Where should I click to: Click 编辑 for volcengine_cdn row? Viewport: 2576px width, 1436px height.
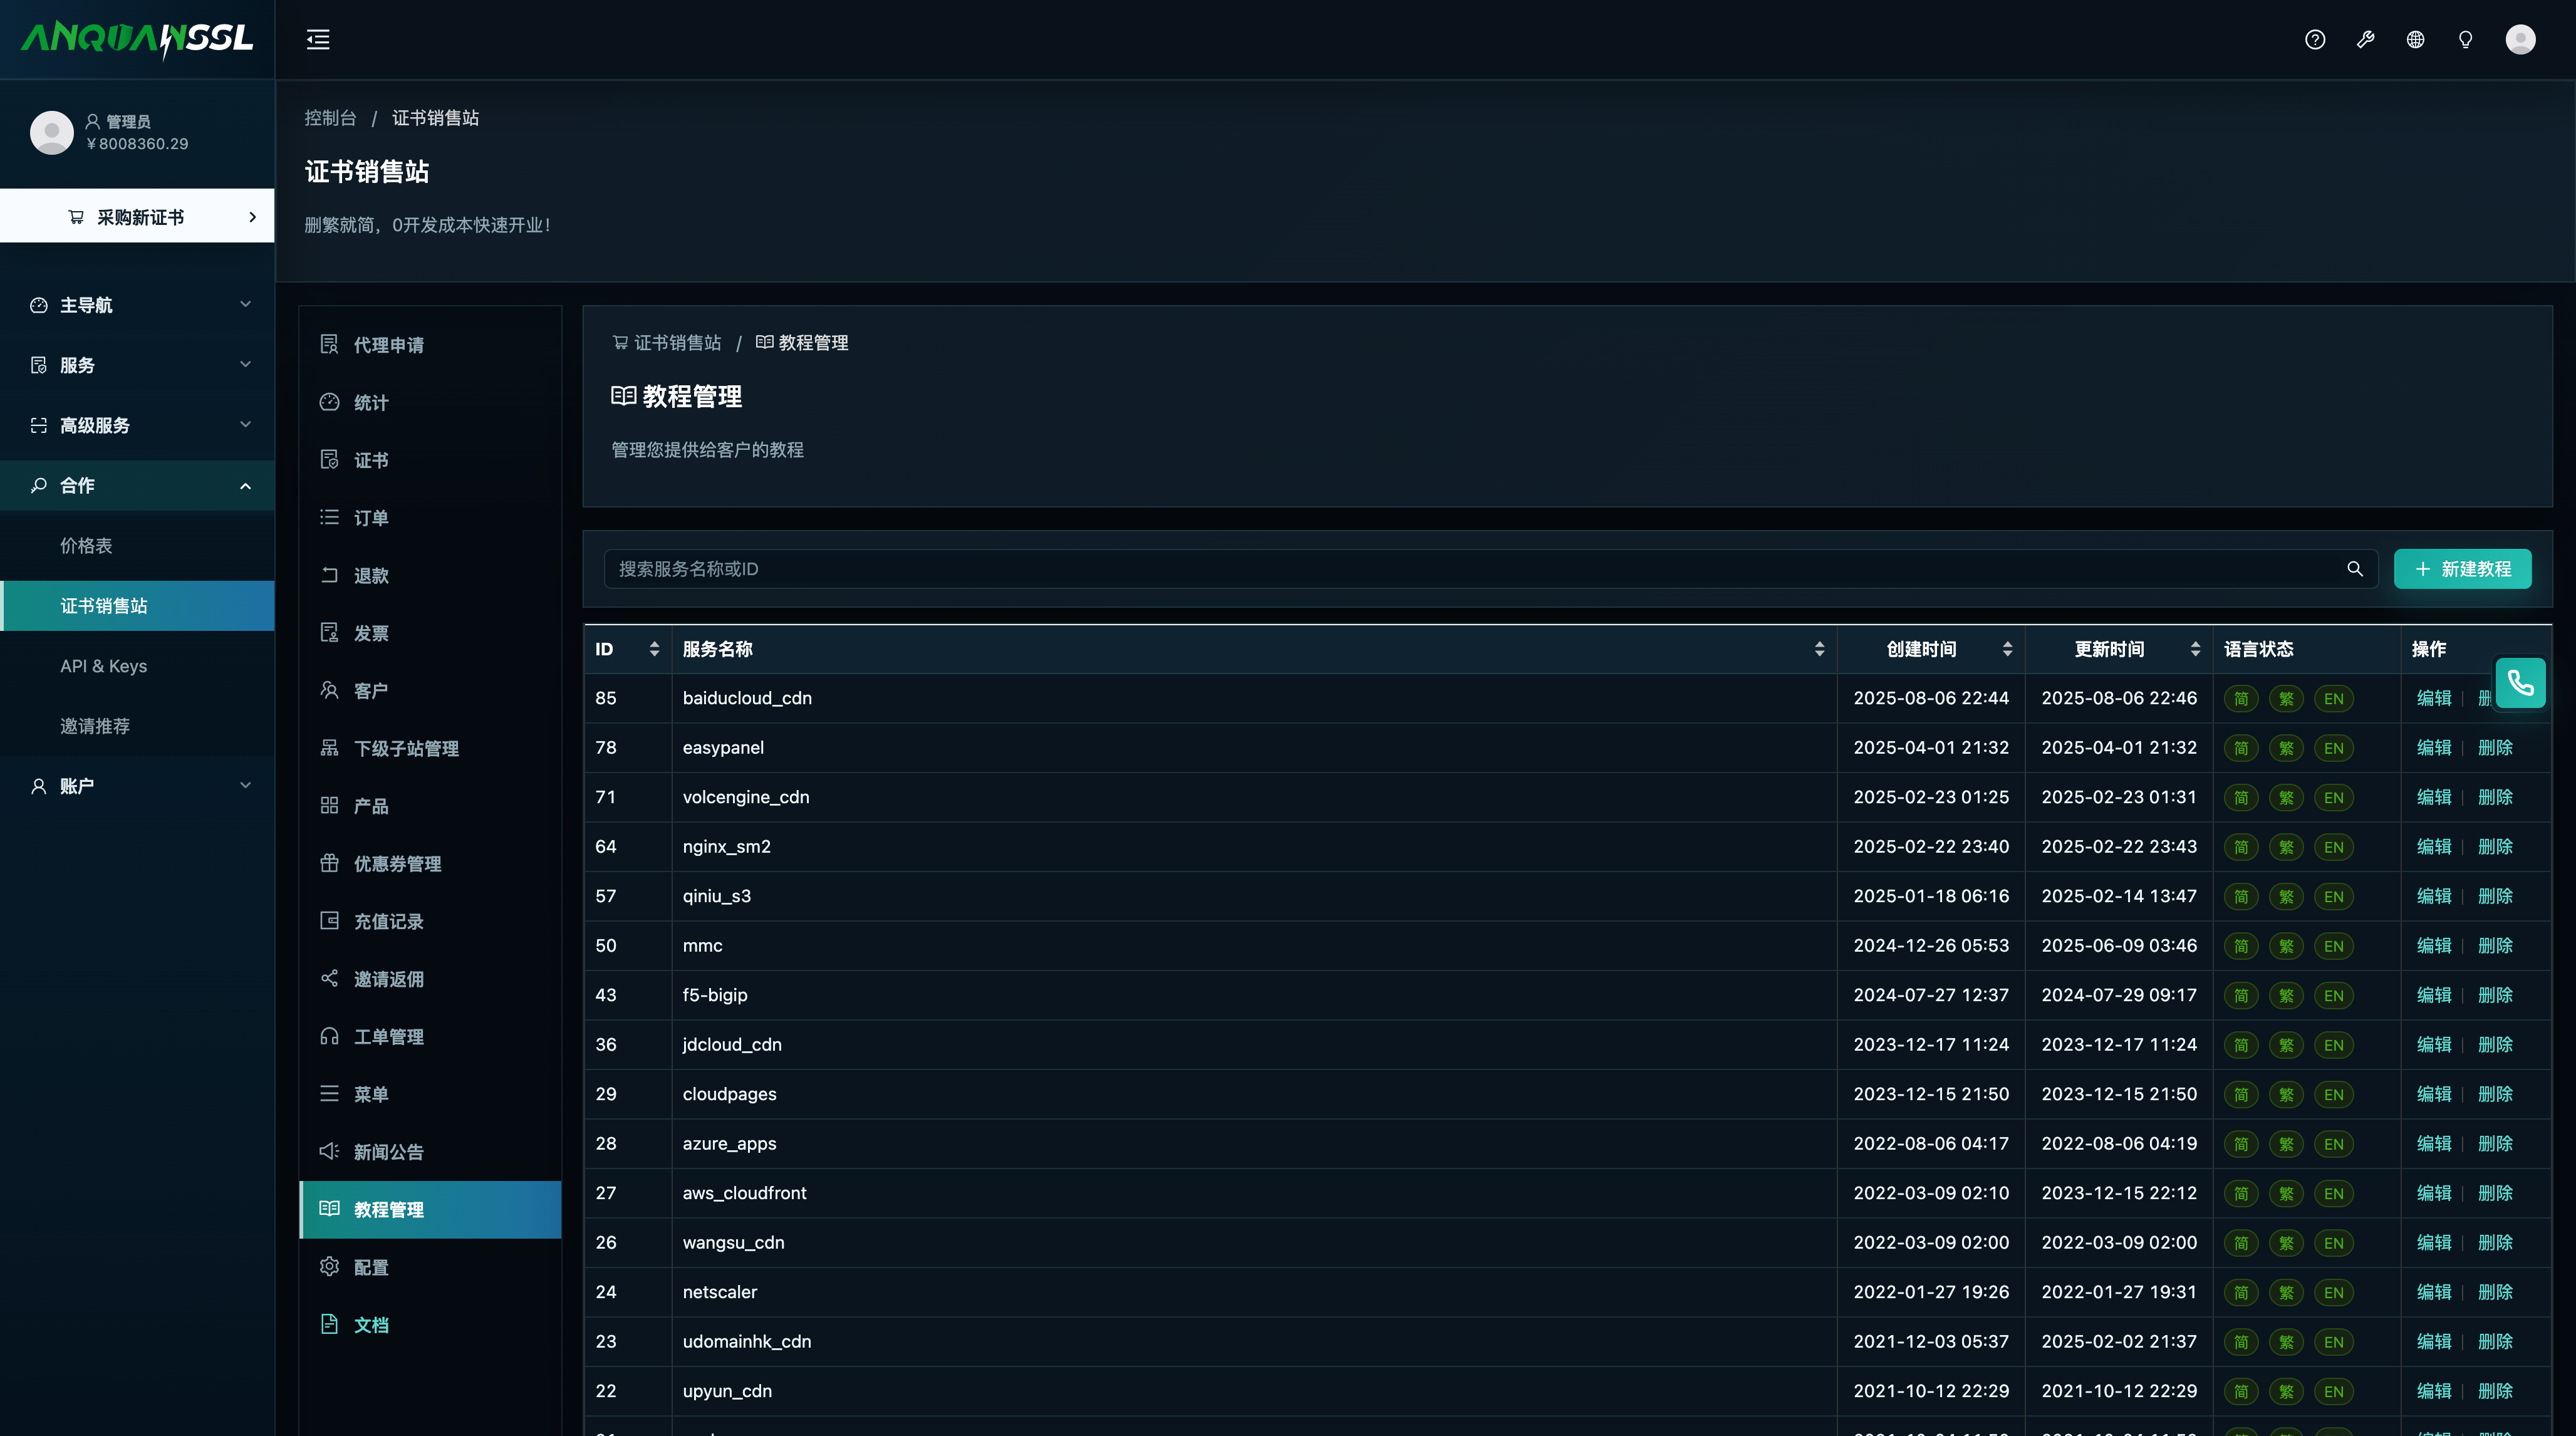[x=2433, y=797]
